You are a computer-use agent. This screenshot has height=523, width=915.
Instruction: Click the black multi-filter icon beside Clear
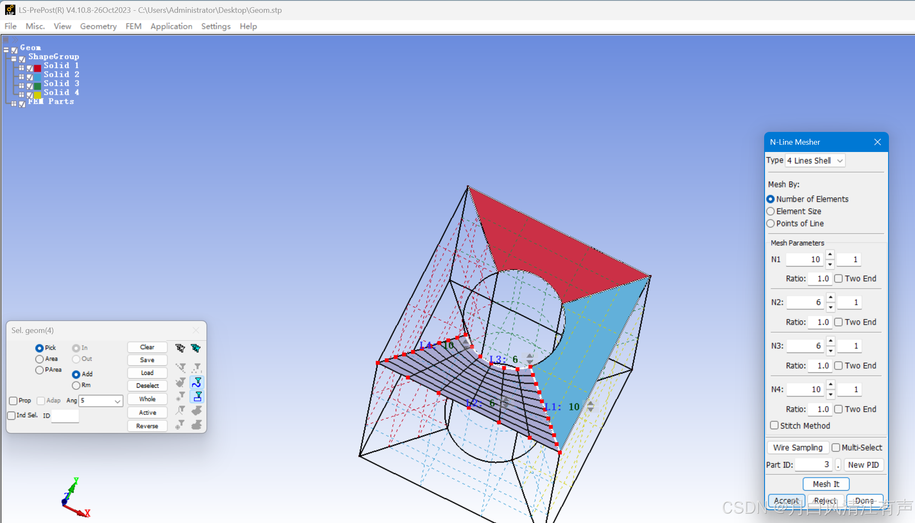tap(180, 348)
